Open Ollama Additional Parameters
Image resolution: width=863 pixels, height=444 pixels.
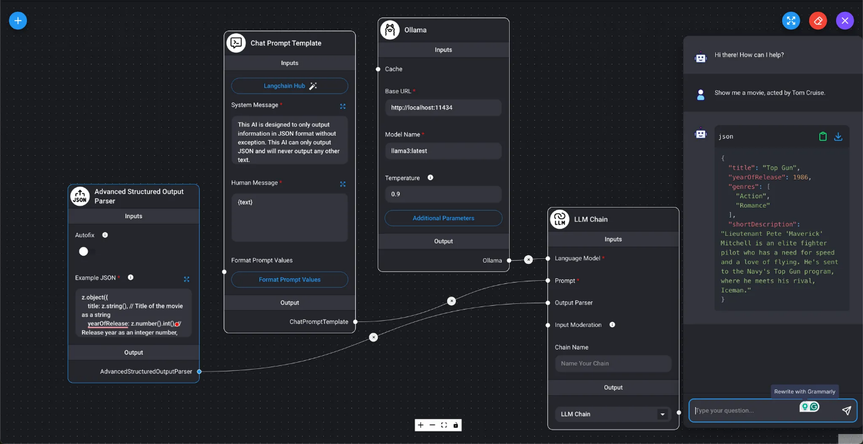click(x=443, y=218)
